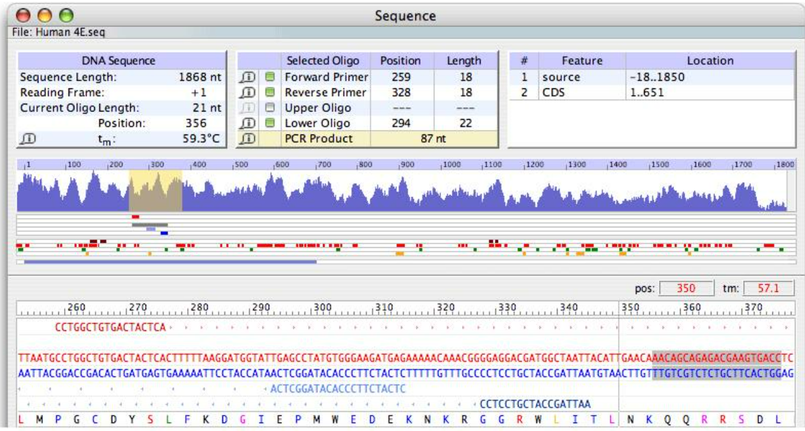Click the info icon beside tm value
The image size is (805, 431).
(x=28, y=139)
